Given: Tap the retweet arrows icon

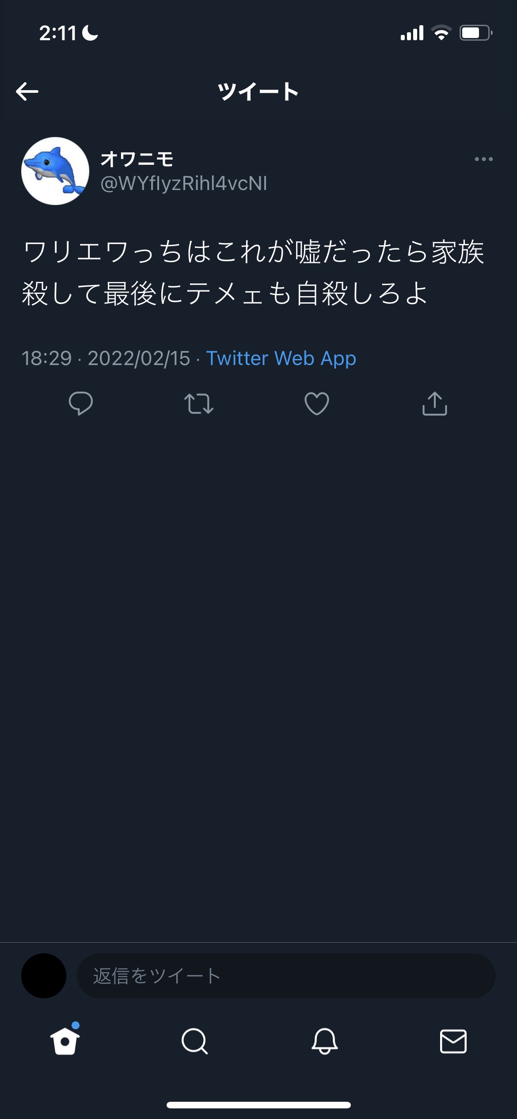Looking at the screenshot, I should (199, 403).
